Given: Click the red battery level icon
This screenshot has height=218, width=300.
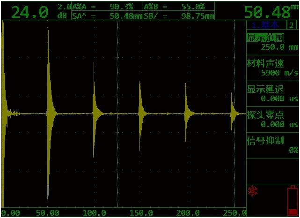Looking at the screenshot, I should (x=293, y=200).
